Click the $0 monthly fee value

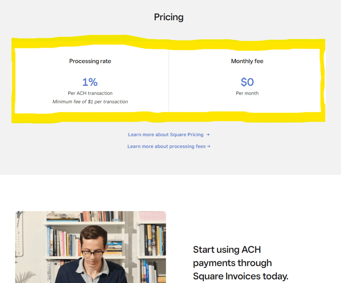click(247, 82)
